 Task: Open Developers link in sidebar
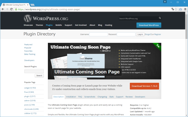(x=29, y=61)
